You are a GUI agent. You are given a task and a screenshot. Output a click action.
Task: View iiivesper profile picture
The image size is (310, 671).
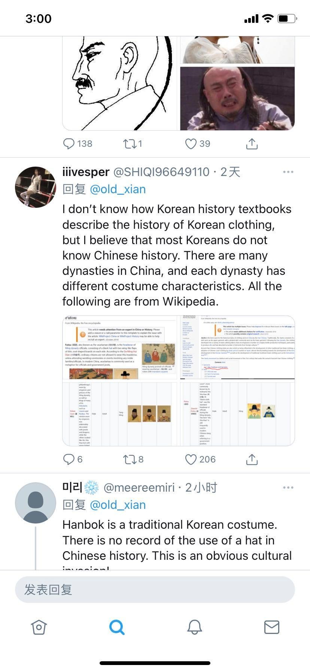[36, 187]
